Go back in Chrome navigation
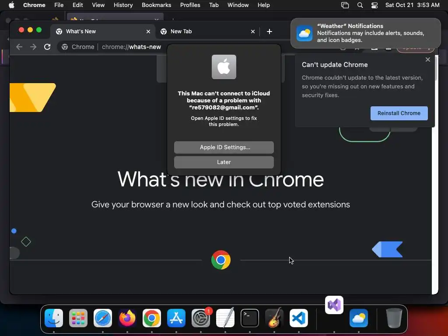 tap(19, 47)
